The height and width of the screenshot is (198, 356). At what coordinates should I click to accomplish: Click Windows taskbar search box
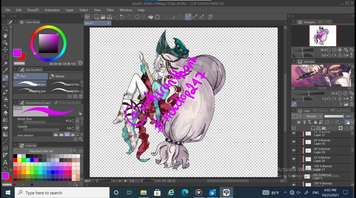[x=62, y=192]
